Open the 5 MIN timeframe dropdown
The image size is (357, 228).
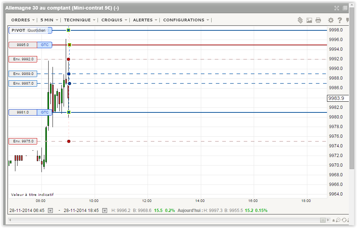(x=49, y=20)
